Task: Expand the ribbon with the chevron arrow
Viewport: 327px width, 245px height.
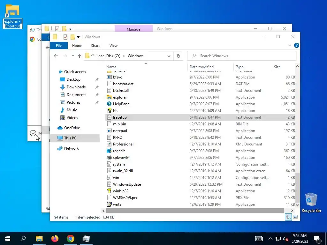Action: [x=289, y=45]
